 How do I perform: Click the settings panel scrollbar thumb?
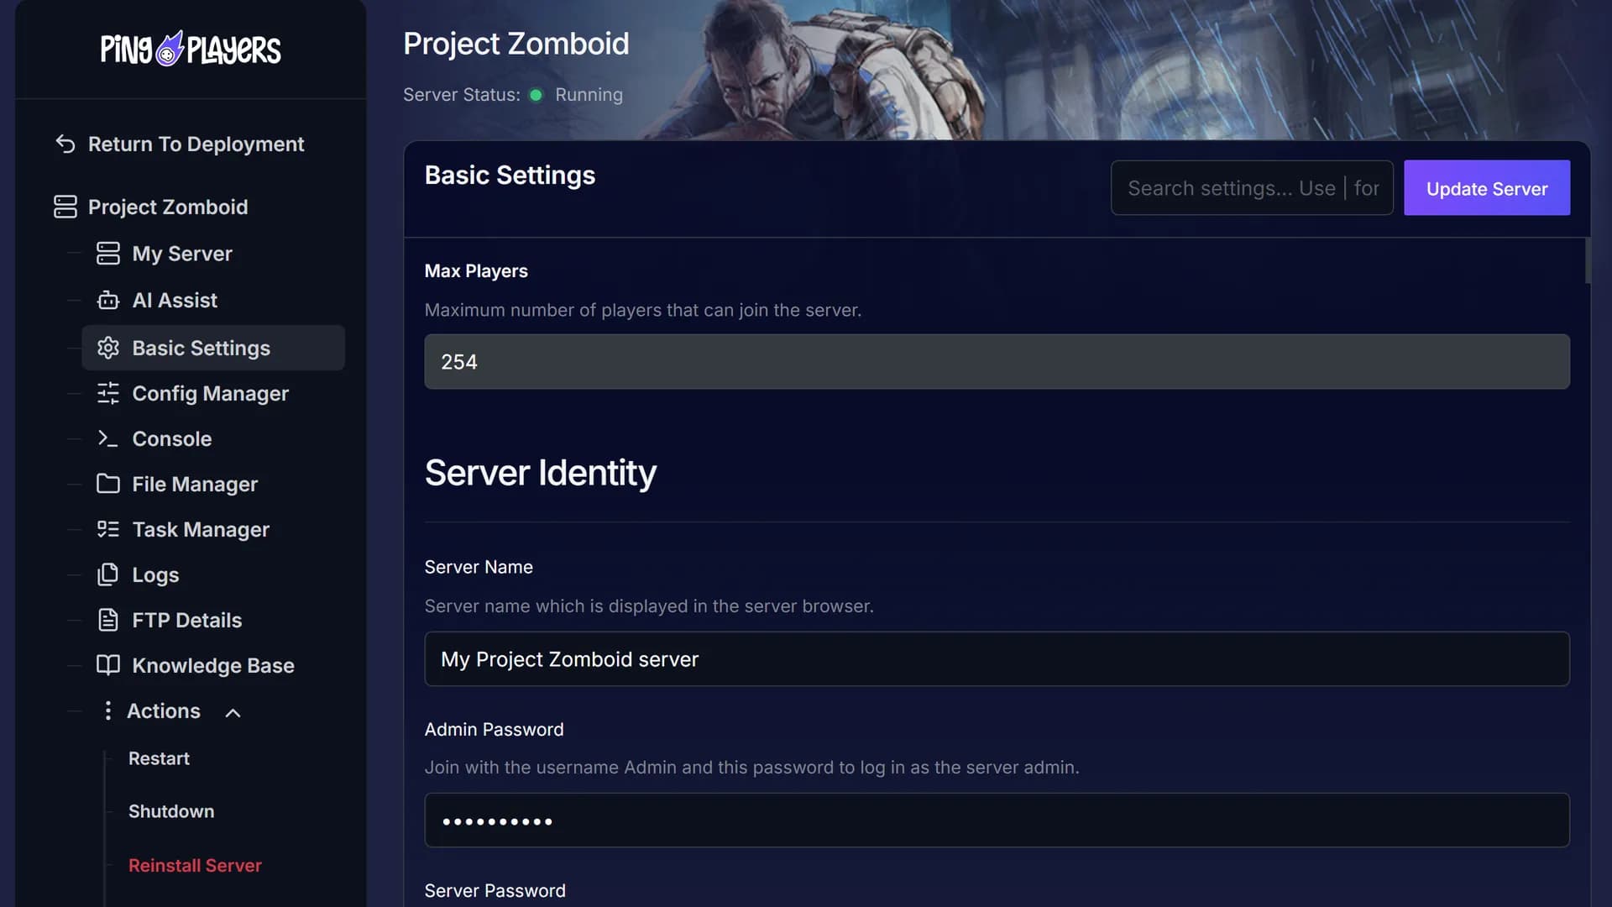coord(1588,261)
